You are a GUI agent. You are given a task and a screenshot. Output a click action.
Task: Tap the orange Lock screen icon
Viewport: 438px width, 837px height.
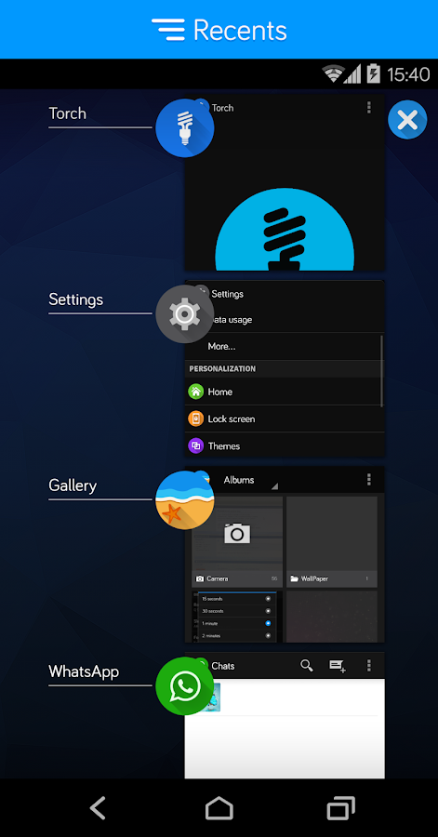[196, 418]
